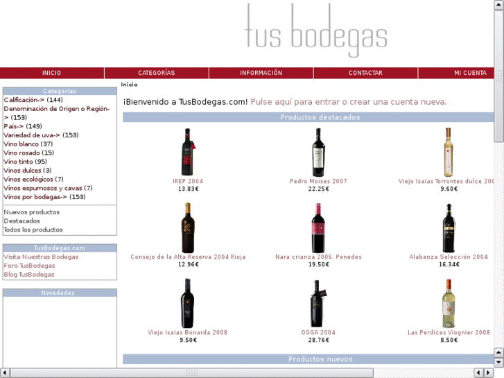Open the Pedro Moises 2007 product title
Viewport: 504px width, 378px height.
pos(318,181)
